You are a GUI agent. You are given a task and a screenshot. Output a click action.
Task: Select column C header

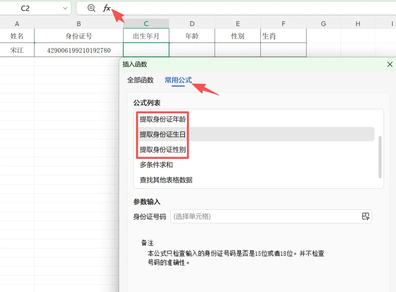pyautogui.click(x=146, y=24)
